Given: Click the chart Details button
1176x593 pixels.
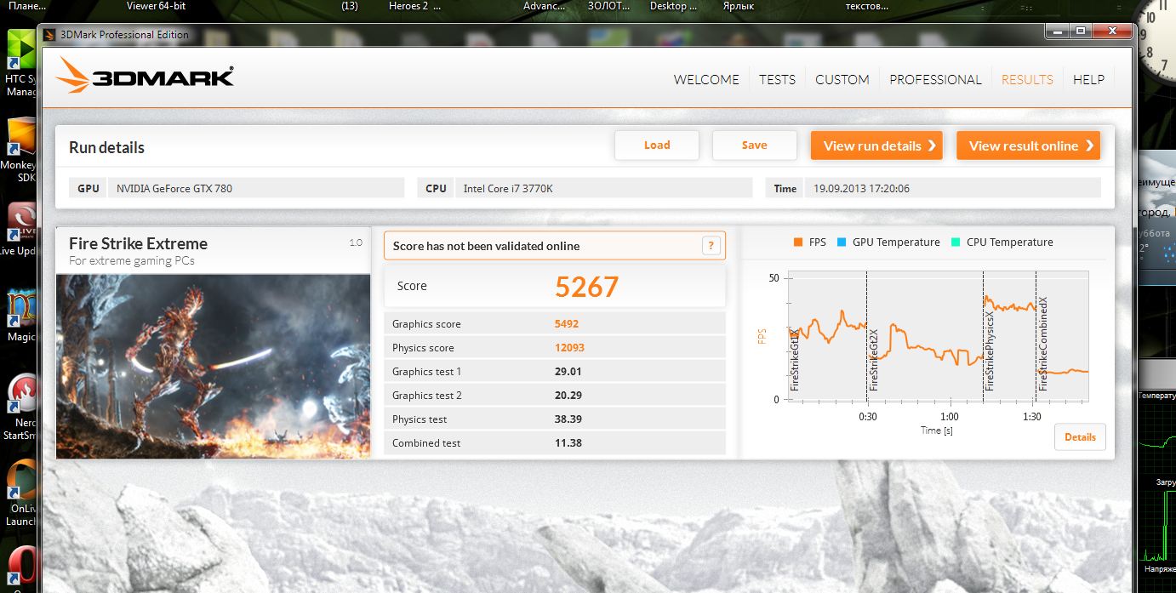Looking at the screenshot, I should point(1080,437).
